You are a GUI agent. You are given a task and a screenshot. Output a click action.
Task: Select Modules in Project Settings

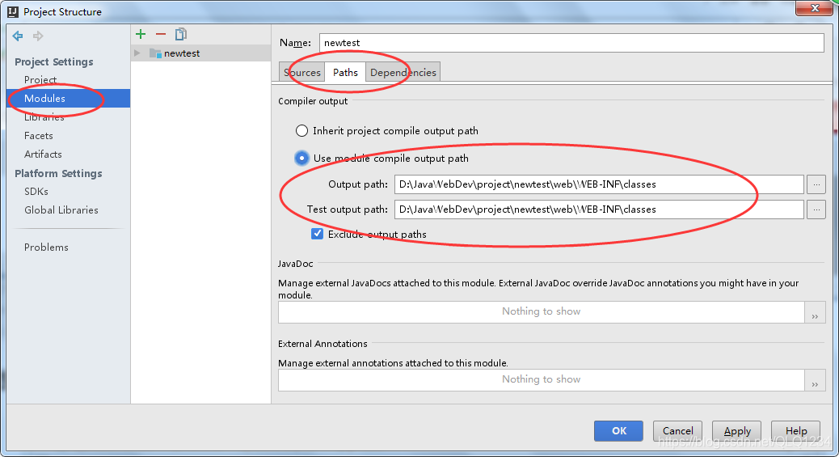click(x=68, y=98)
